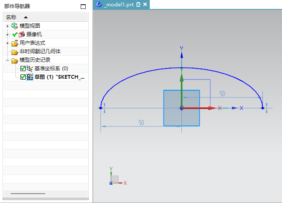Viewport: 282px width, 203px height.
Task: Select 基准坐标系 (0) feature
Action: [x=51, y=69]
